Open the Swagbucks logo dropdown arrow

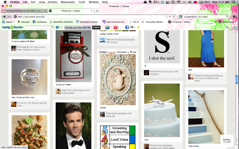click(24, 27)
